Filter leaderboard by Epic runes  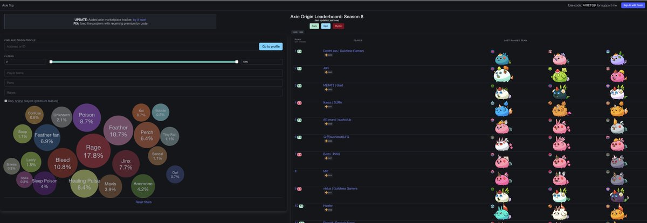pyautogui.click(x=326, y=26)
